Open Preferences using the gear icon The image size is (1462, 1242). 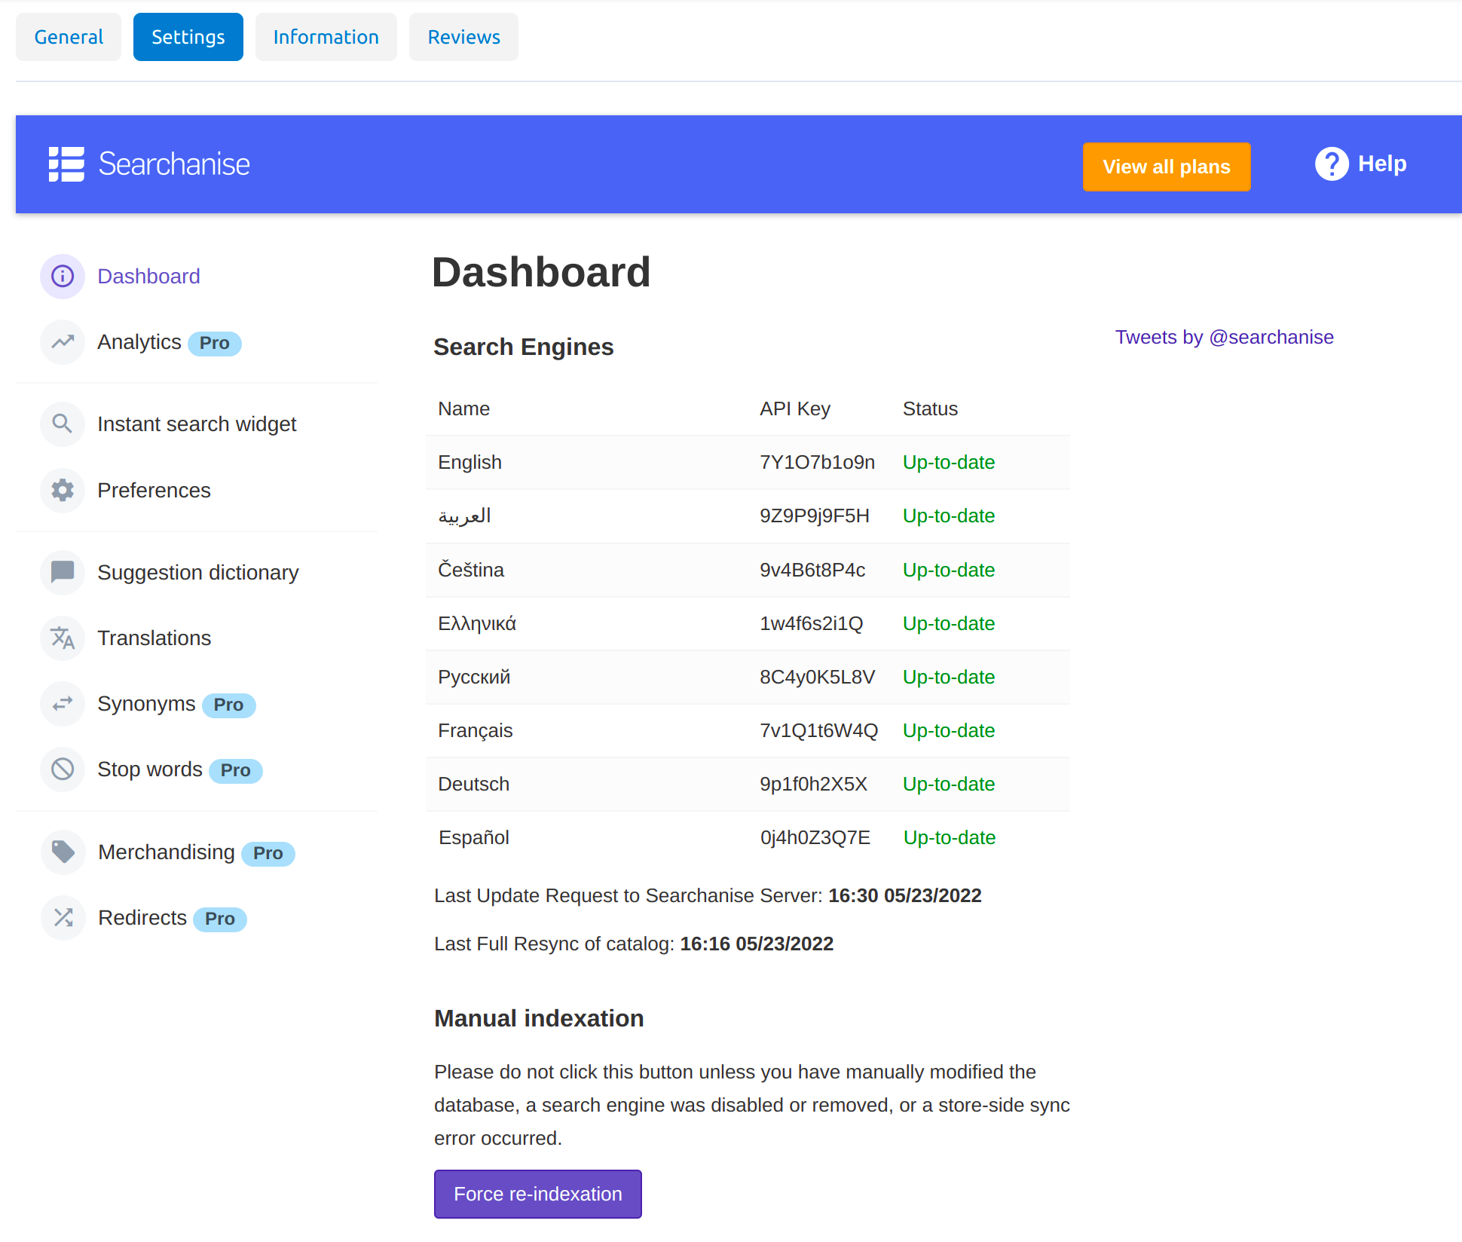(x=63, y=491)
